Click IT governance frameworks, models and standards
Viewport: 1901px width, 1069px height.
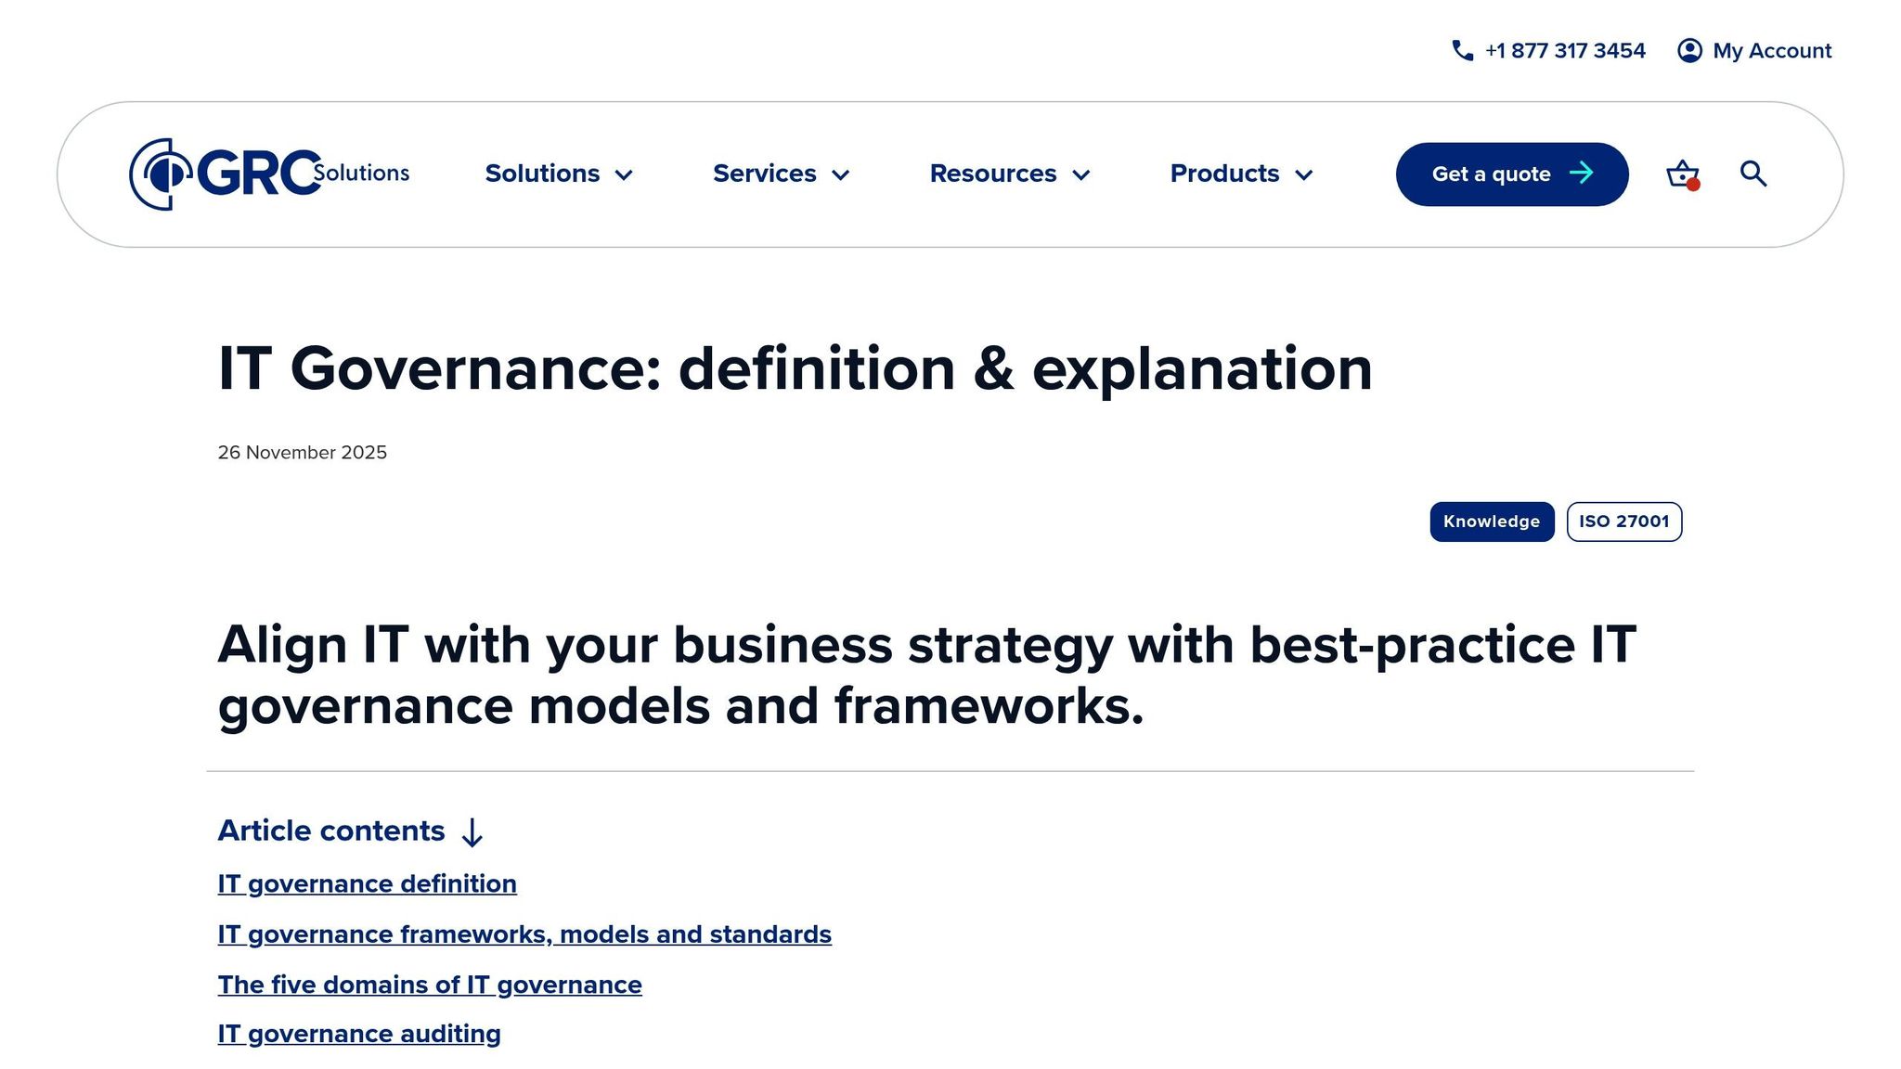[524, 934]
